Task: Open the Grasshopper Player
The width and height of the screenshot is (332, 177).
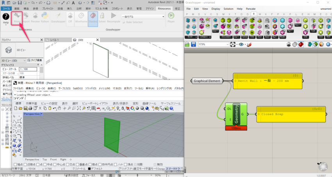Action: (171, 18)
